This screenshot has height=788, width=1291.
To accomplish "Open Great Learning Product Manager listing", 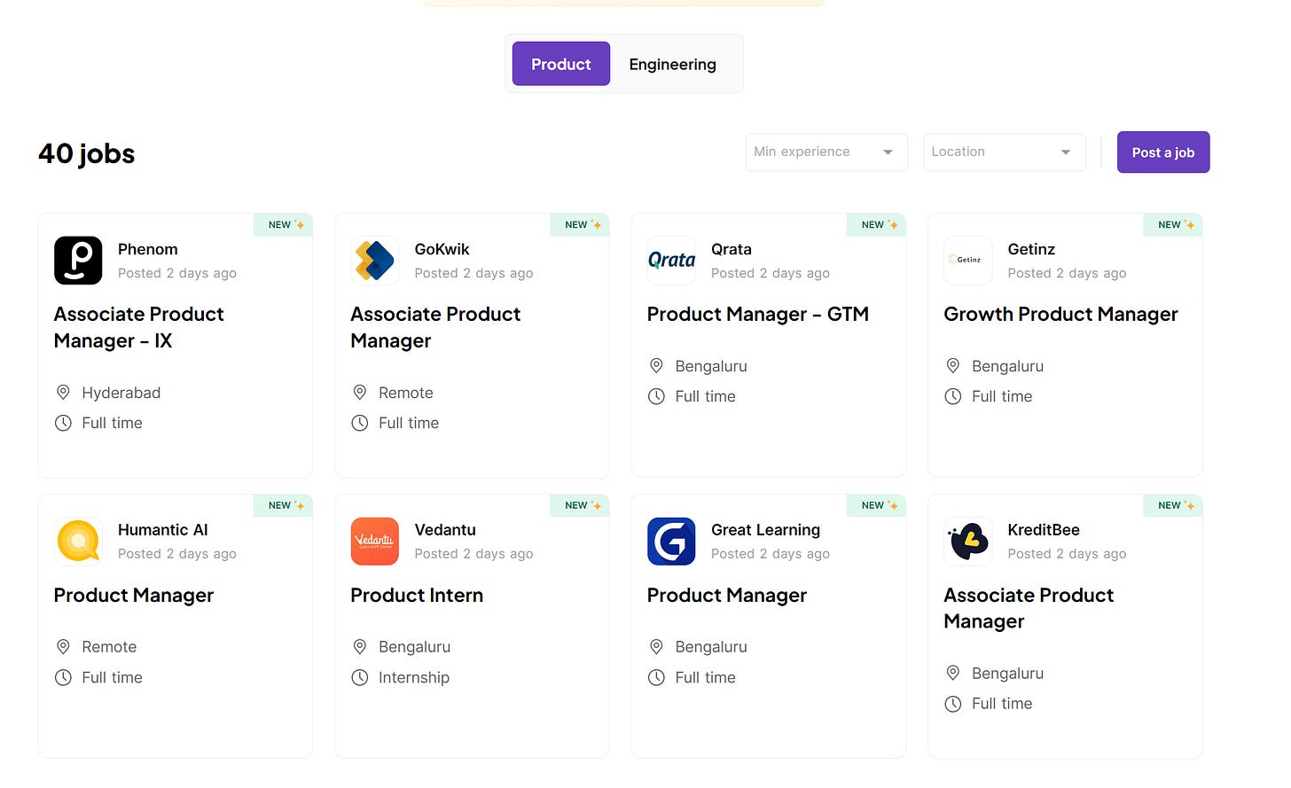I will [x=727, y=595].
